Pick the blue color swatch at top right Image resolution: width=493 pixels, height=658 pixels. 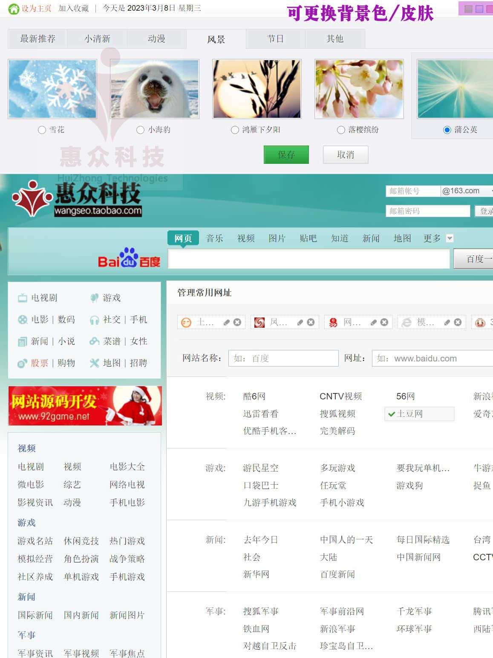[479, 9]
